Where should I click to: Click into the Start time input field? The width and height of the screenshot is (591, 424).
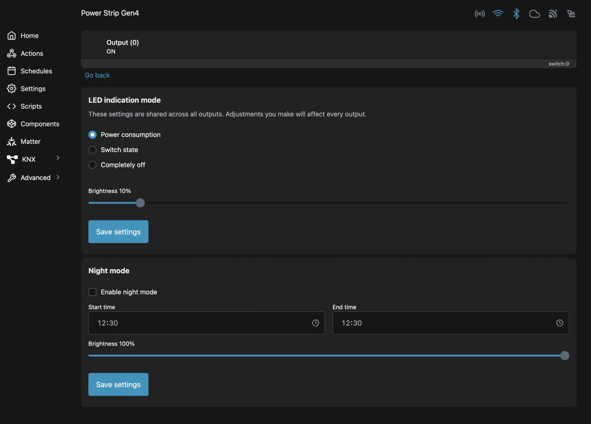click(196, 323)
